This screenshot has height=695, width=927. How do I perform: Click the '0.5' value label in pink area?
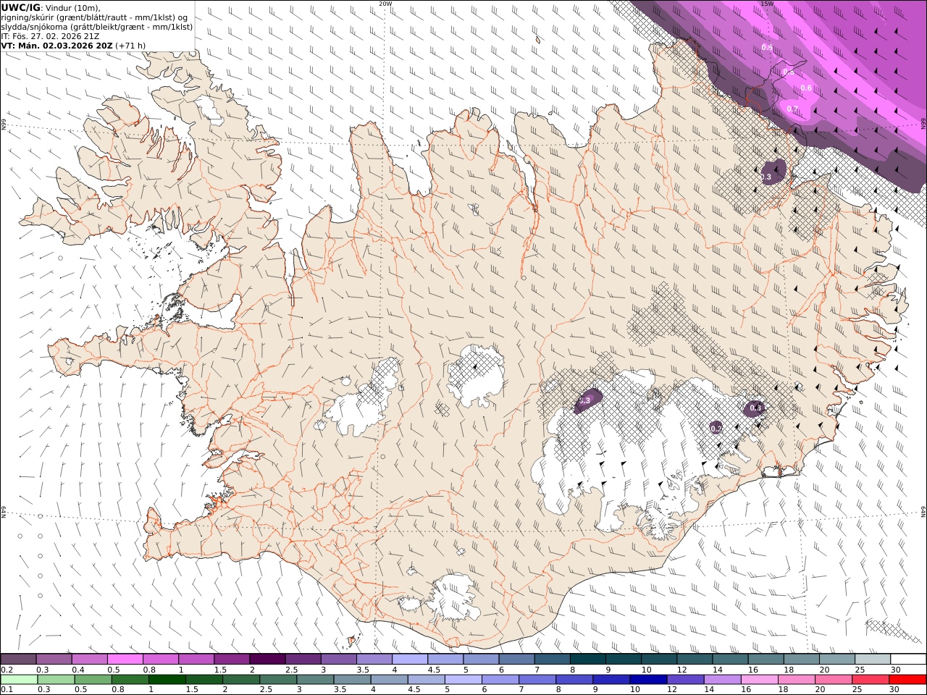(x=768, y=47)
